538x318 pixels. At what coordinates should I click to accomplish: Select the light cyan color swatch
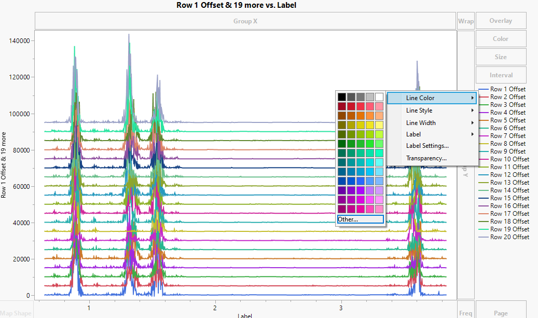click(379, 162)
